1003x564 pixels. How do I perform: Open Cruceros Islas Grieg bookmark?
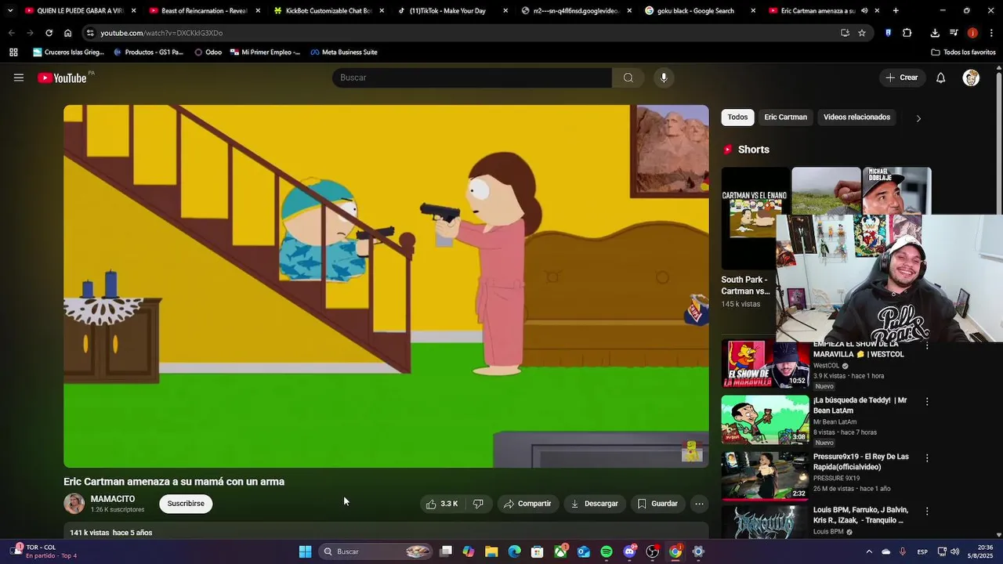pyautogui.click(x=68, y=52)
